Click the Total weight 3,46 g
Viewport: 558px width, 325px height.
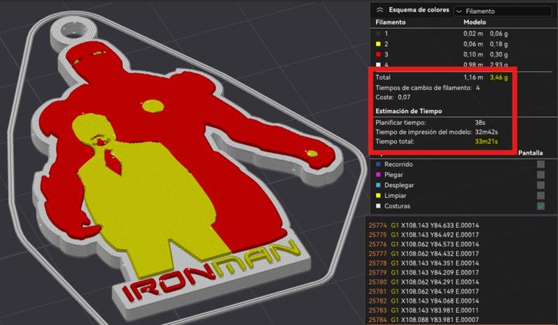coord(499,77)
